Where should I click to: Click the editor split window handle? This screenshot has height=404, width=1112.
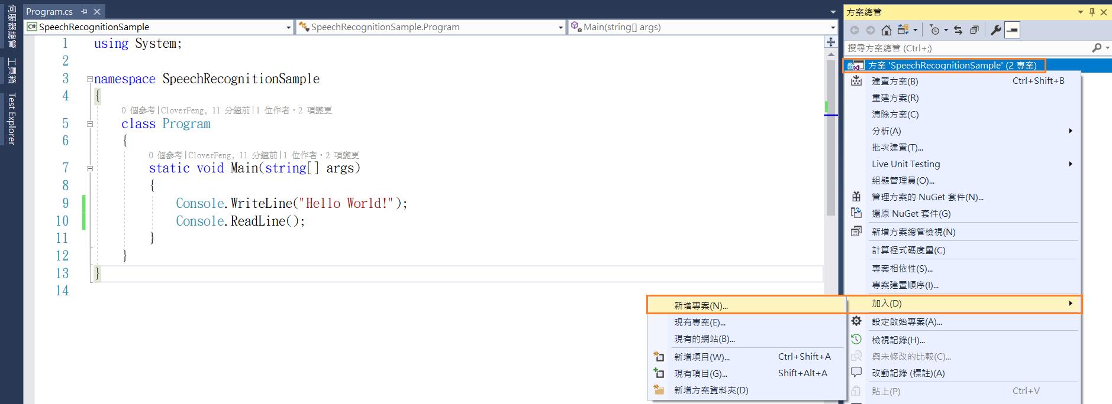pos(831,42)
